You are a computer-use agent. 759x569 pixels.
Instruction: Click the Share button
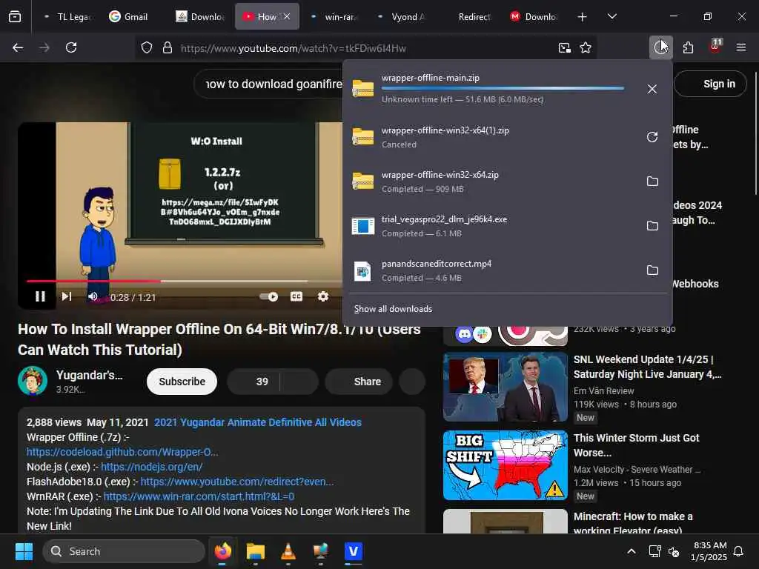point(359,382)
